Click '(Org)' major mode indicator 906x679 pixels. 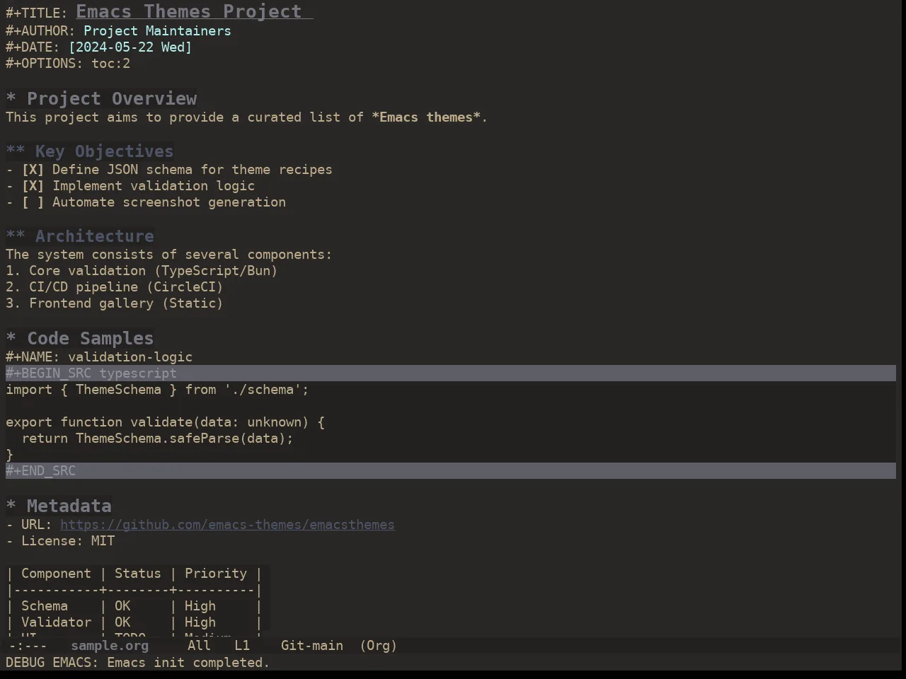coord(379,646)
